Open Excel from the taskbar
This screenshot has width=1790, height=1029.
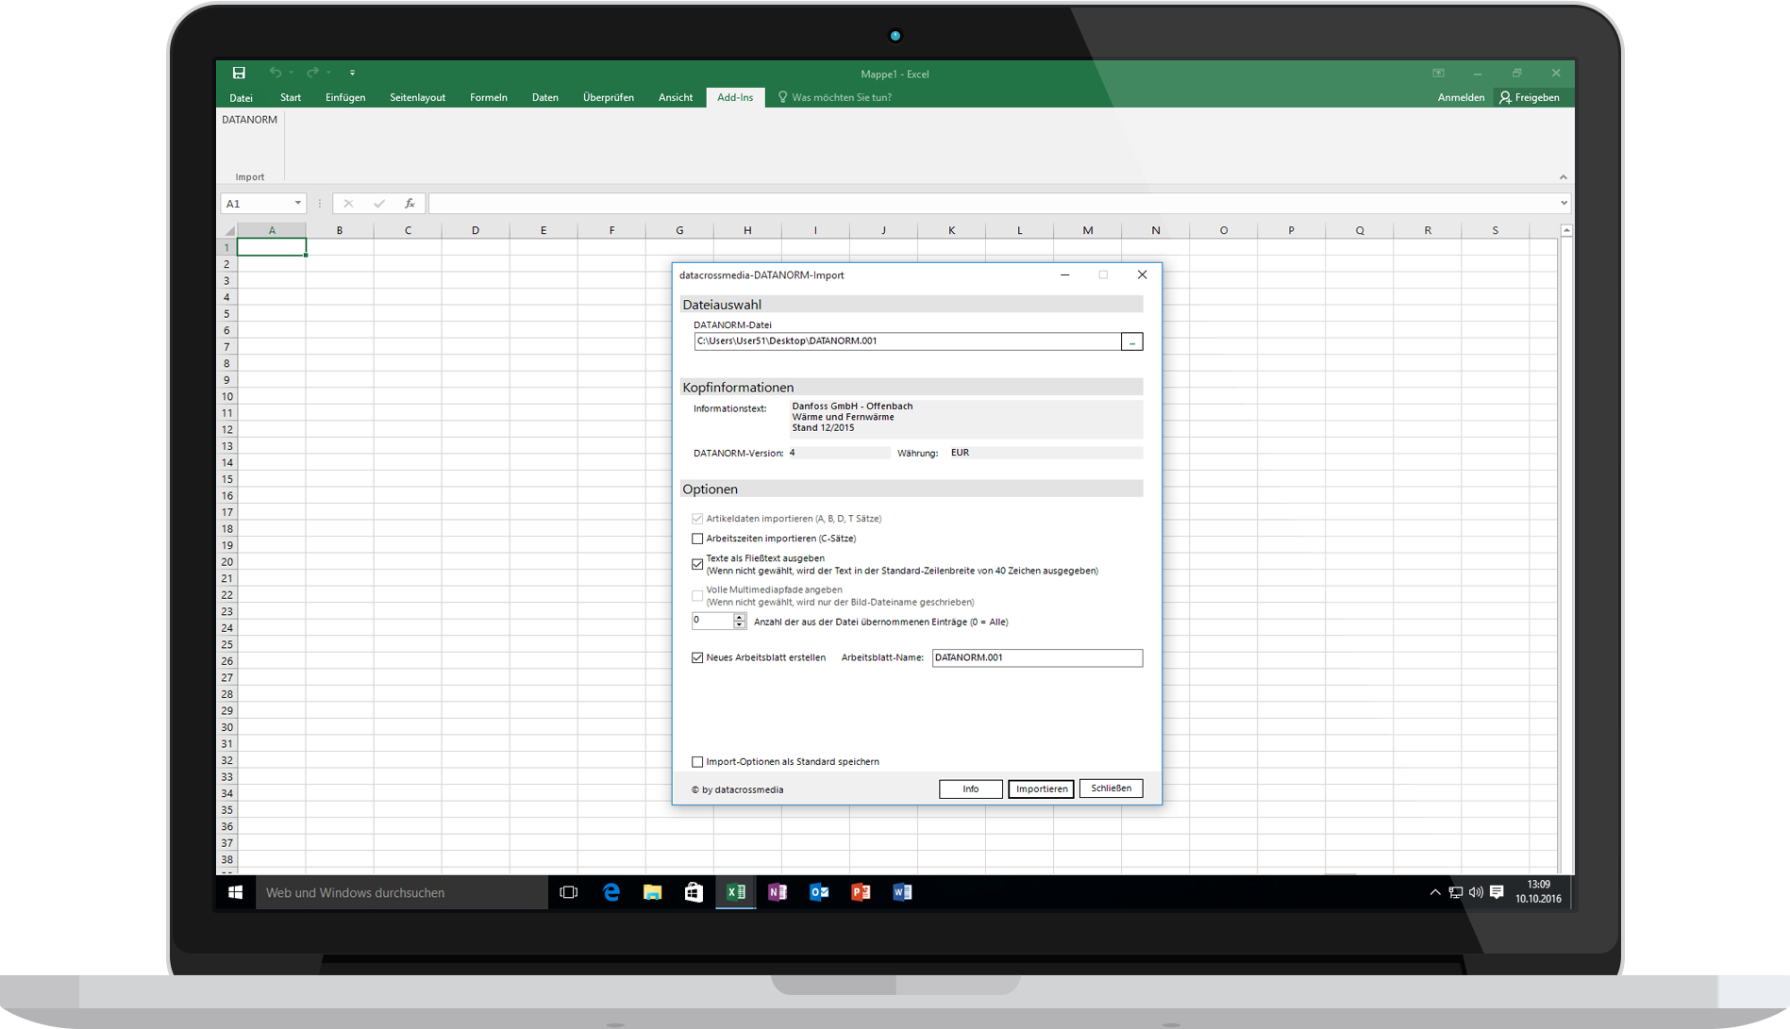[x=735, y=892]
